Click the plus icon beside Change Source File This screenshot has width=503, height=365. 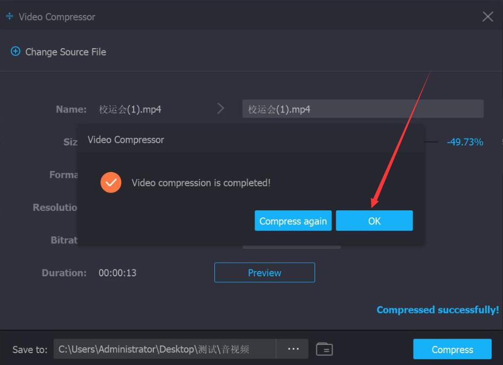[15, 51]
